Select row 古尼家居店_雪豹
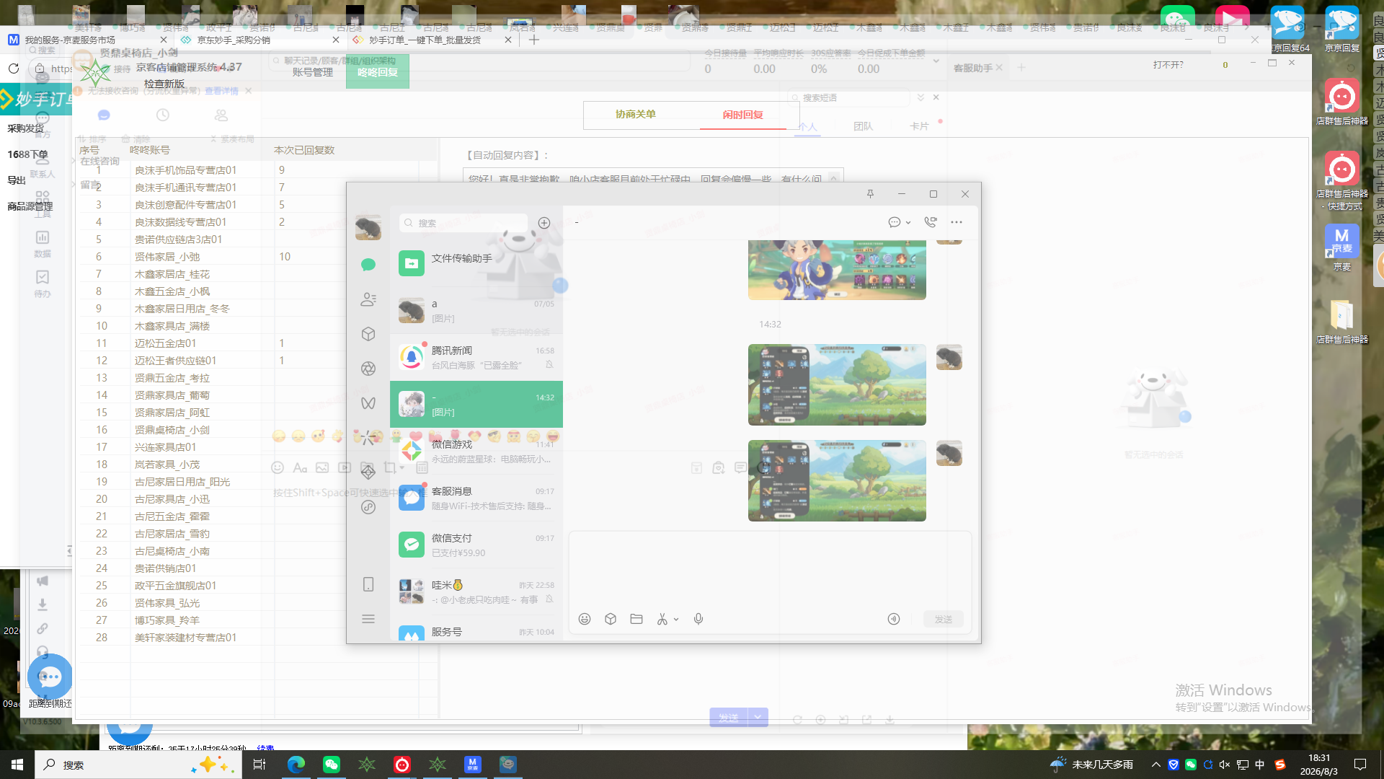This screenshot has width=1384, height=779. 257,534
